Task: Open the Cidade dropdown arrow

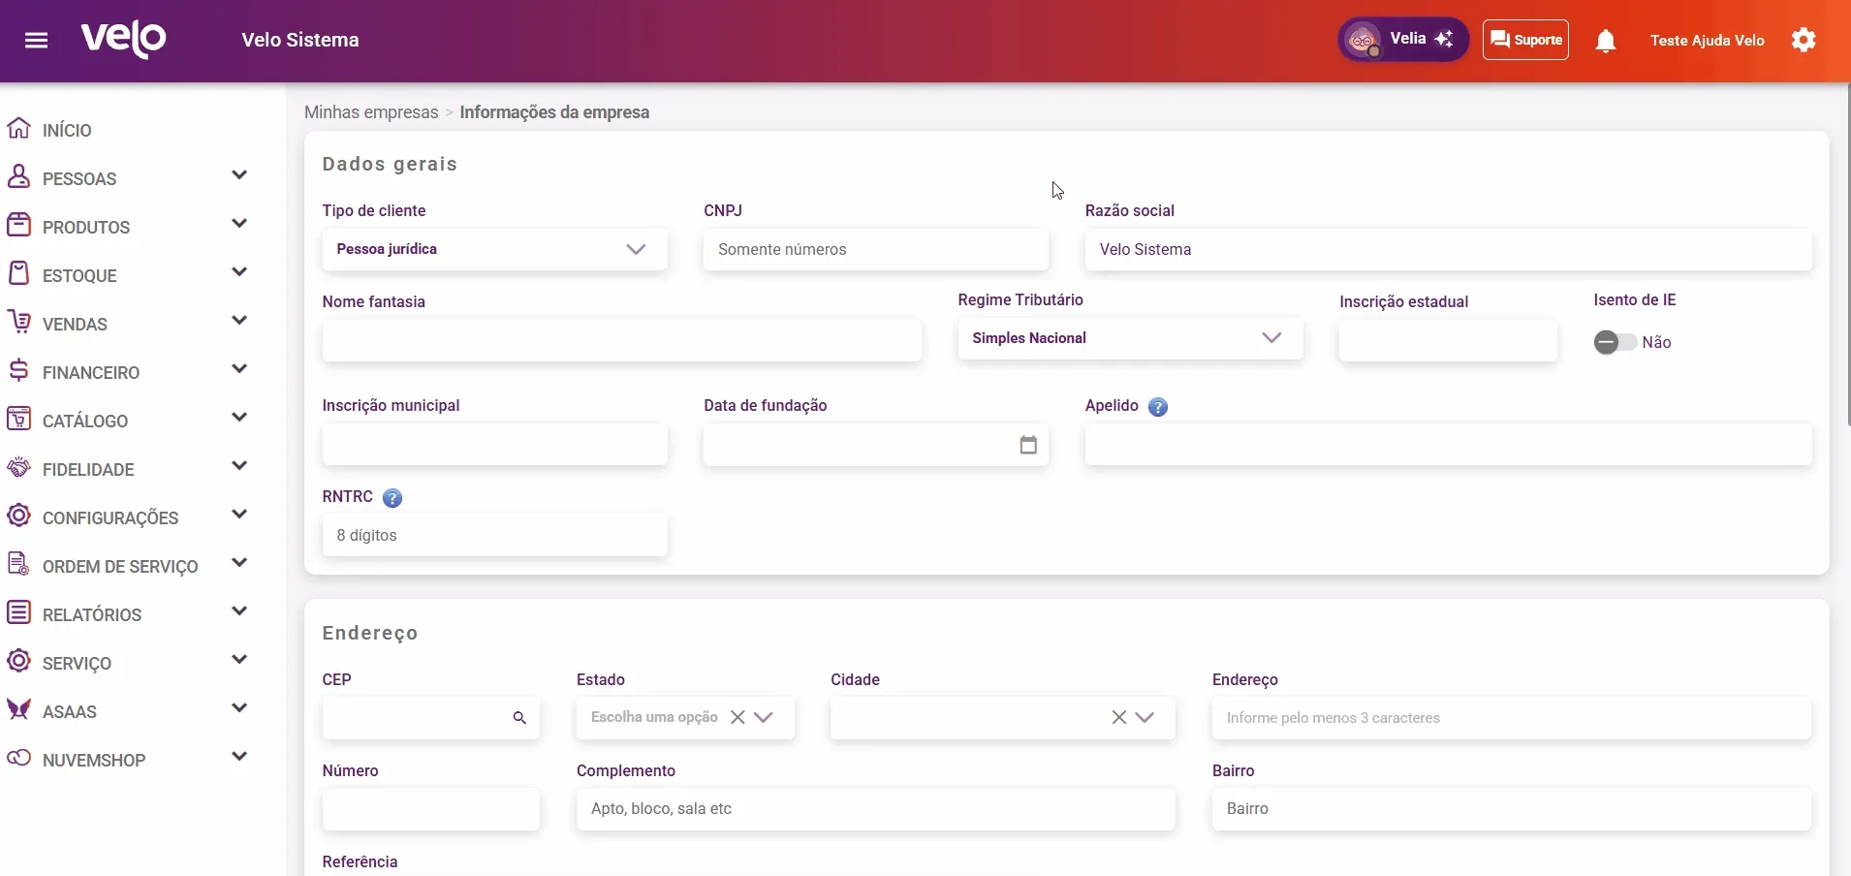Action: [x=1145, y=717]
